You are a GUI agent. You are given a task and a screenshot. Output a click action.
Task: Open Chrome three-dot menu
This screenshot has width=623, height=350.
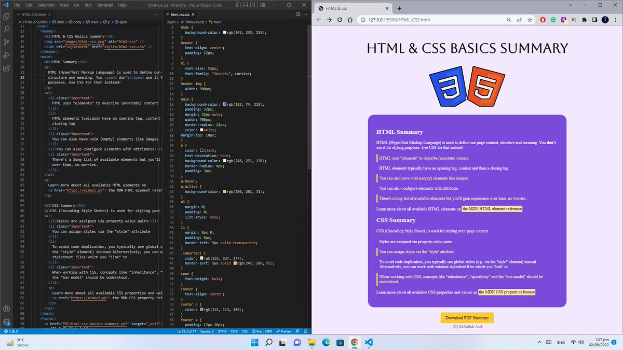pyautogui.click(x=615, y=20)
